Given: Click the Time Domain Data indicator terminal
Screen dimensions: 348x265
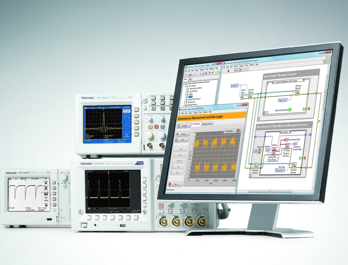Looking at the screenshot, I should click(286, 140).
